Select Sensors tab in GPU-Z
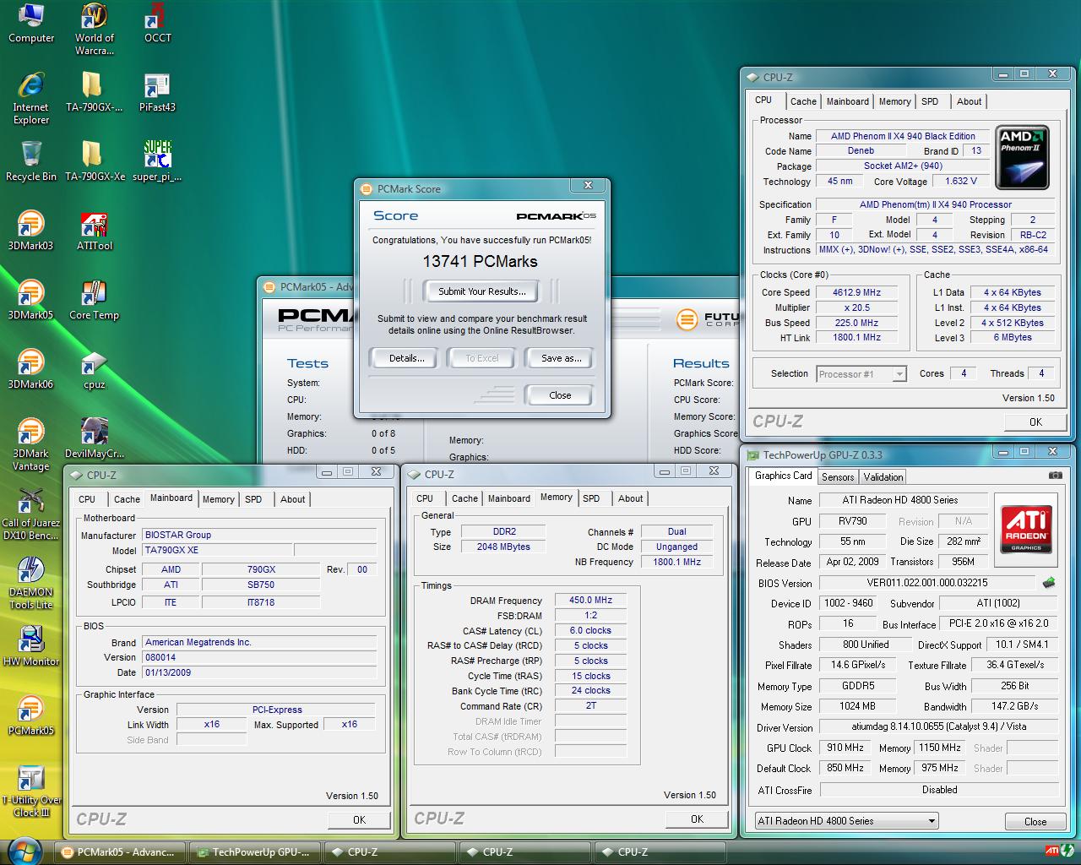Screen dimensions: 1081x865 click(x=838, y=477)
